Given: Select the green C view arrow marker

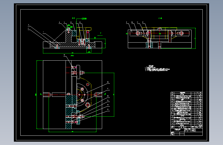Looking at the screenshot, I should 100,34.
